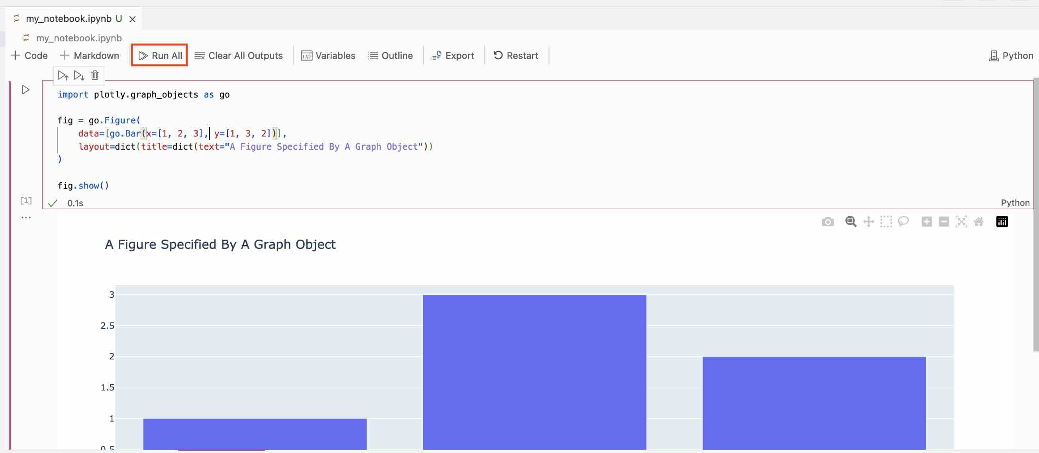
Task: Select the Python kernel picker
Action: point(1011,56)
